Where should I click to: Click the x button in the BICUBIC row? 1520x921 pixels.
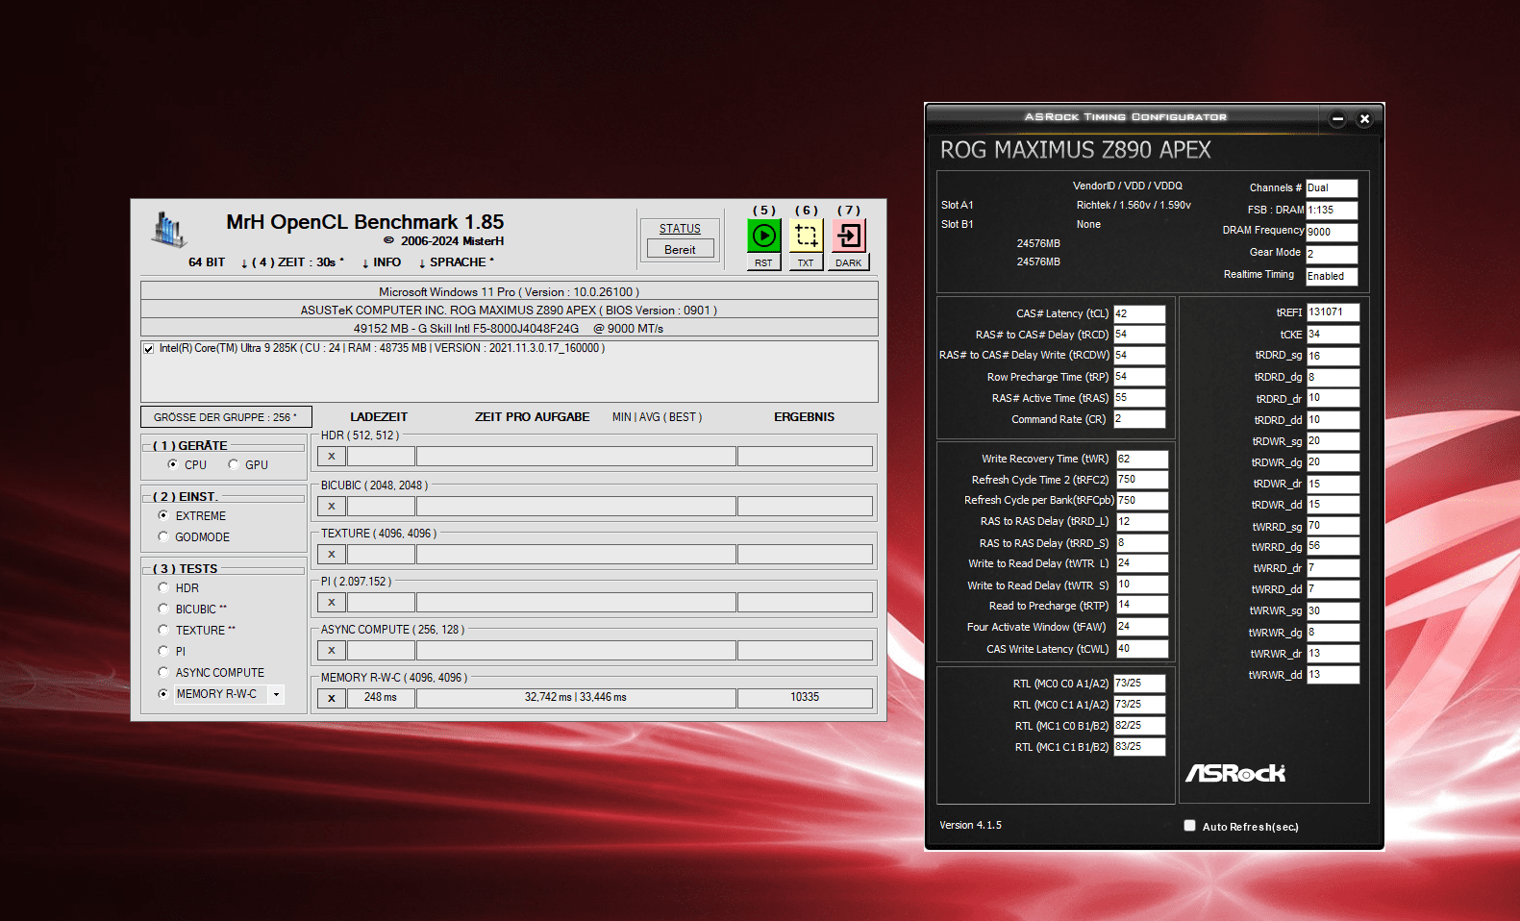coord(332,506)
